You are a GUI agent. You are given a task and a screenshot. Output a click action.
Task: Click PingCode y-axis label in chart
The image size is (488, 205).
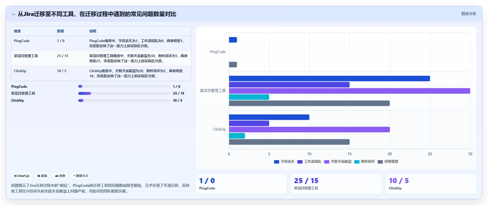(x=218, y=52)
